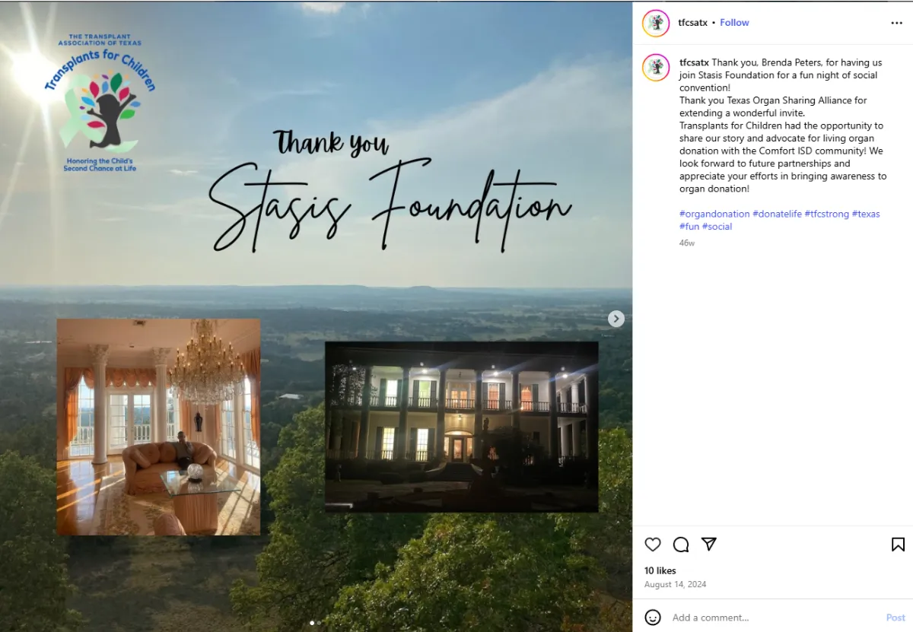
Task: Open the tfcsatx username in header
Action: (693, 23)
